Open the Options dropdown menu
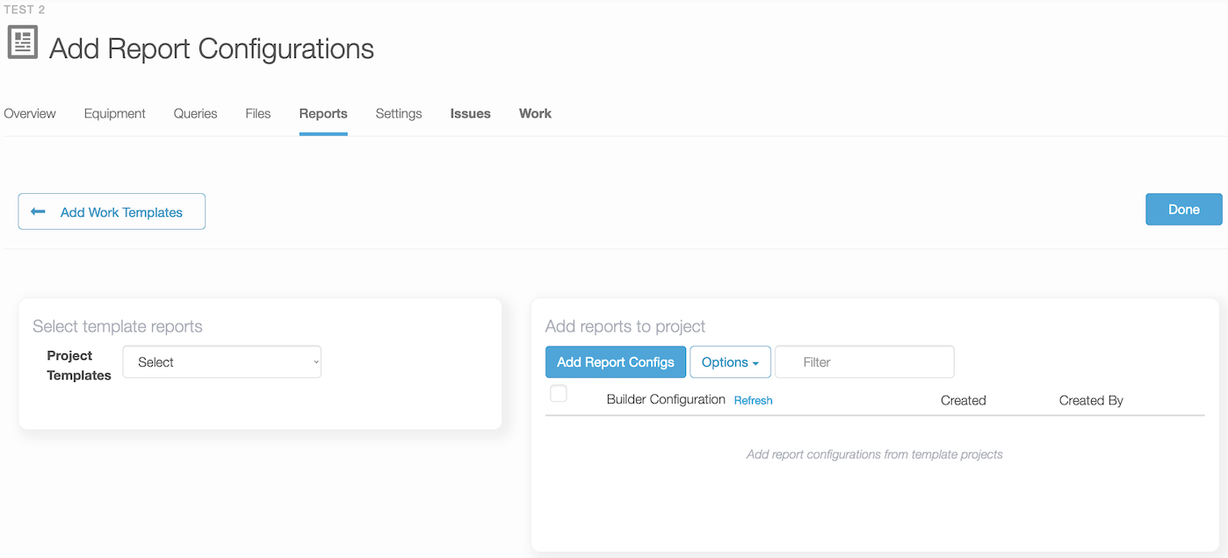This screenshot has width=1228, height=558. click(x=730, y=361)
